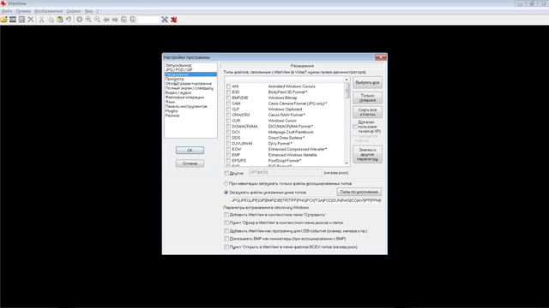Open the slideshow filmstrip toolbar icon
This screenshot has height=308, width=549.
pyautogui.click(x=13, y=20)
